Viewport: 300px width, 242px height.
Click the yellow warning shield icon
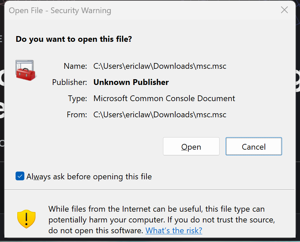26,219
